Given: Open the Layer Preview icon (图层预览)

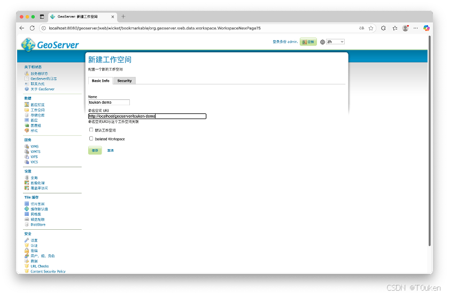Looking at the screenshot, I should (27, 105).
